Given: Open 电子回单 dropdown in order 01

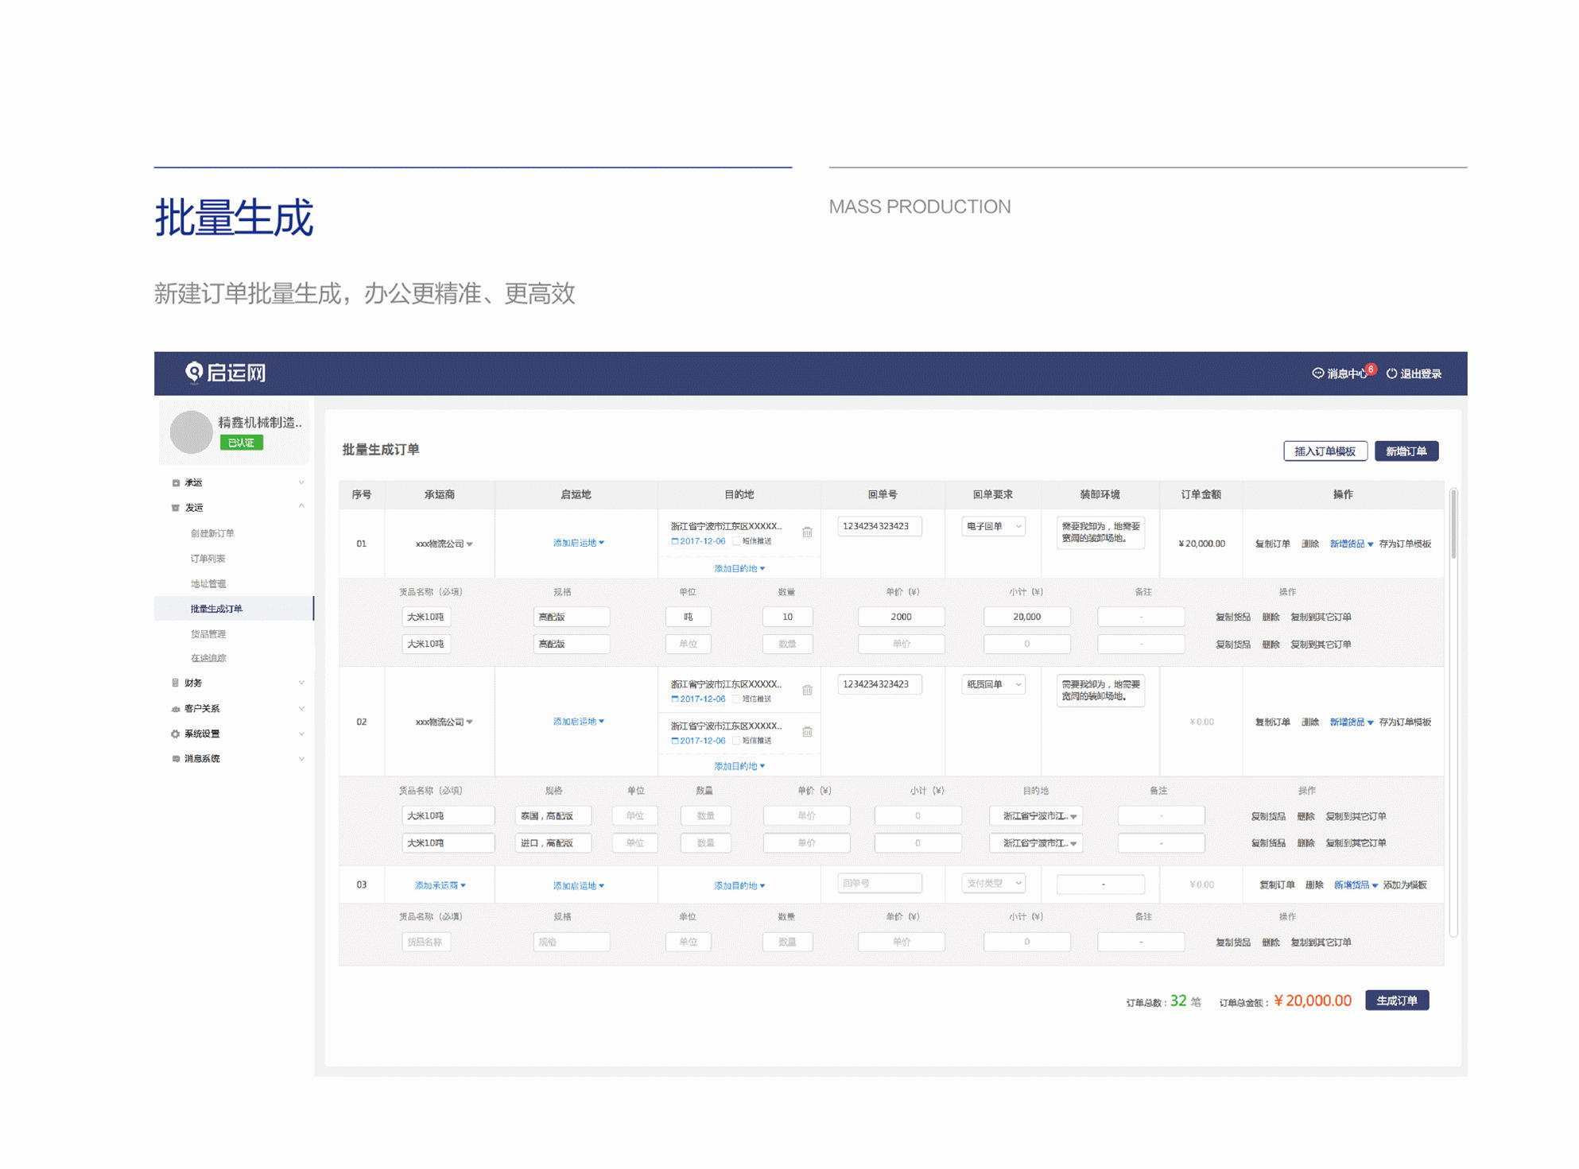Looking at the screenshot, I should pyautogui.click(x=993, y=527).
